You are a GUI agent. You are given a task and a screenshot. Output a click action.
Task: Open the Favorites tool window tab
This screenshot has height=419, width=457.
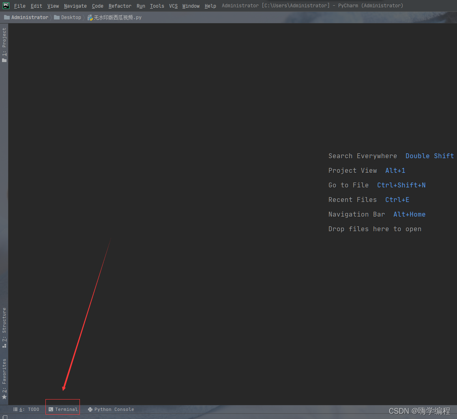[x=4, y=379]
